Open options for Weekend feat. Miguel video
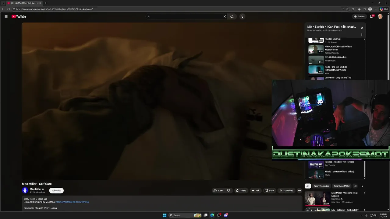 pos(364,193)
